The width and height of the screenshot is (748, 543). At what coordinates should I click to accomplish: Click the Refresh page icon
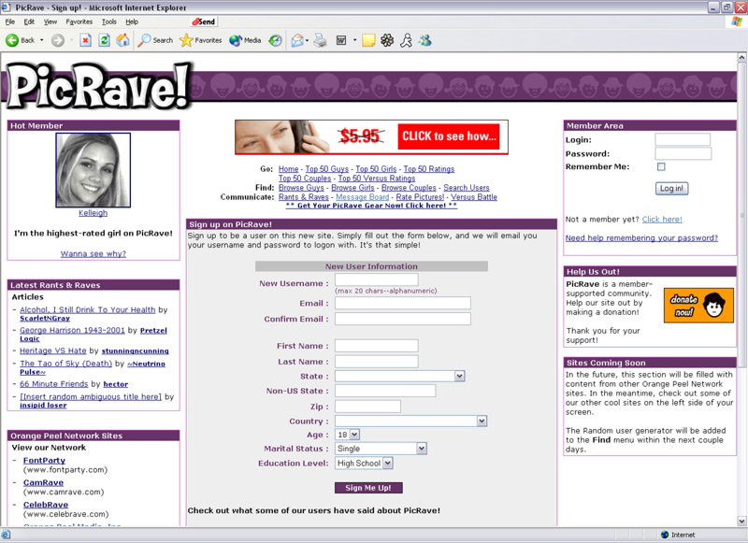click(x=104, y=40)
